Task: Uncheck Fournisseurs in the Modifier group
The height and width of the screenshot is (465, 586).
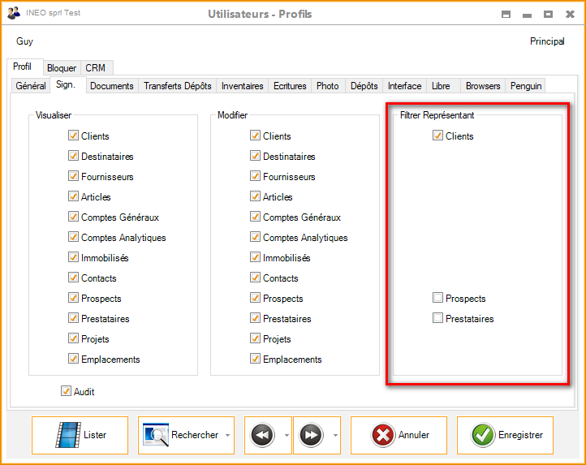Action: pyautogui.click(x=256, y=177)
